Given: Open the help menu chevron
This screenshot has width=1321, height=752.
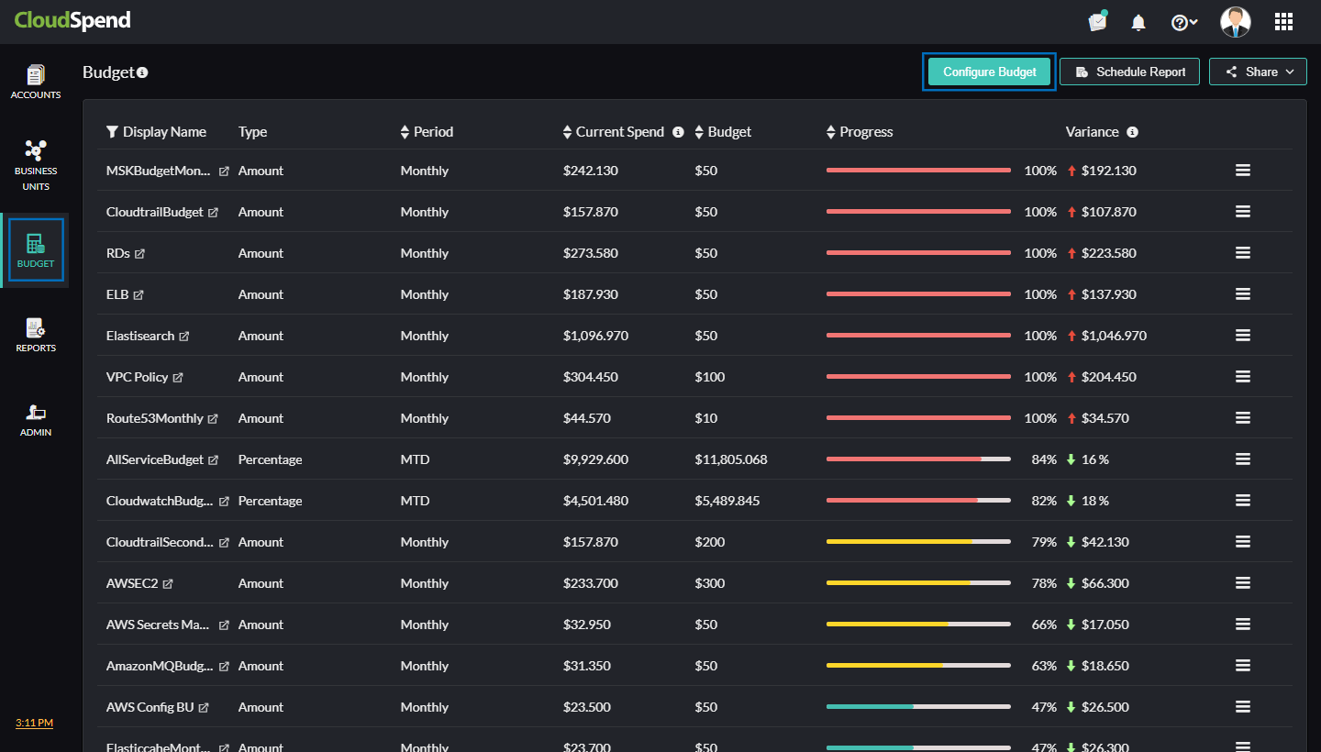Looking at the screenshot, I should [1192, 21].
